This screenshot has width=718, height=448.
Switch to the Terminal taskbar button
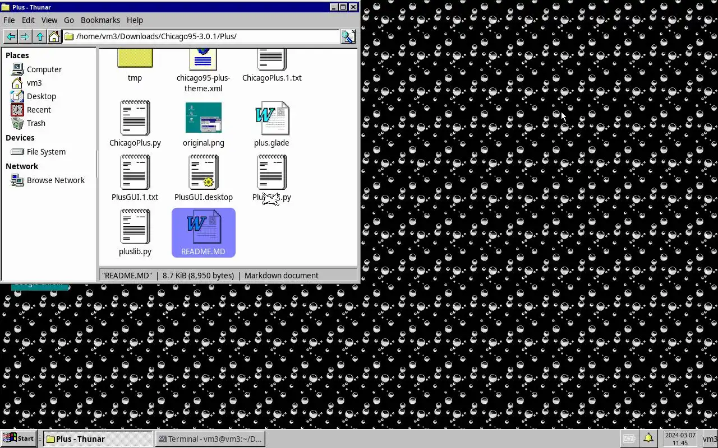click(x=210, y=439)
